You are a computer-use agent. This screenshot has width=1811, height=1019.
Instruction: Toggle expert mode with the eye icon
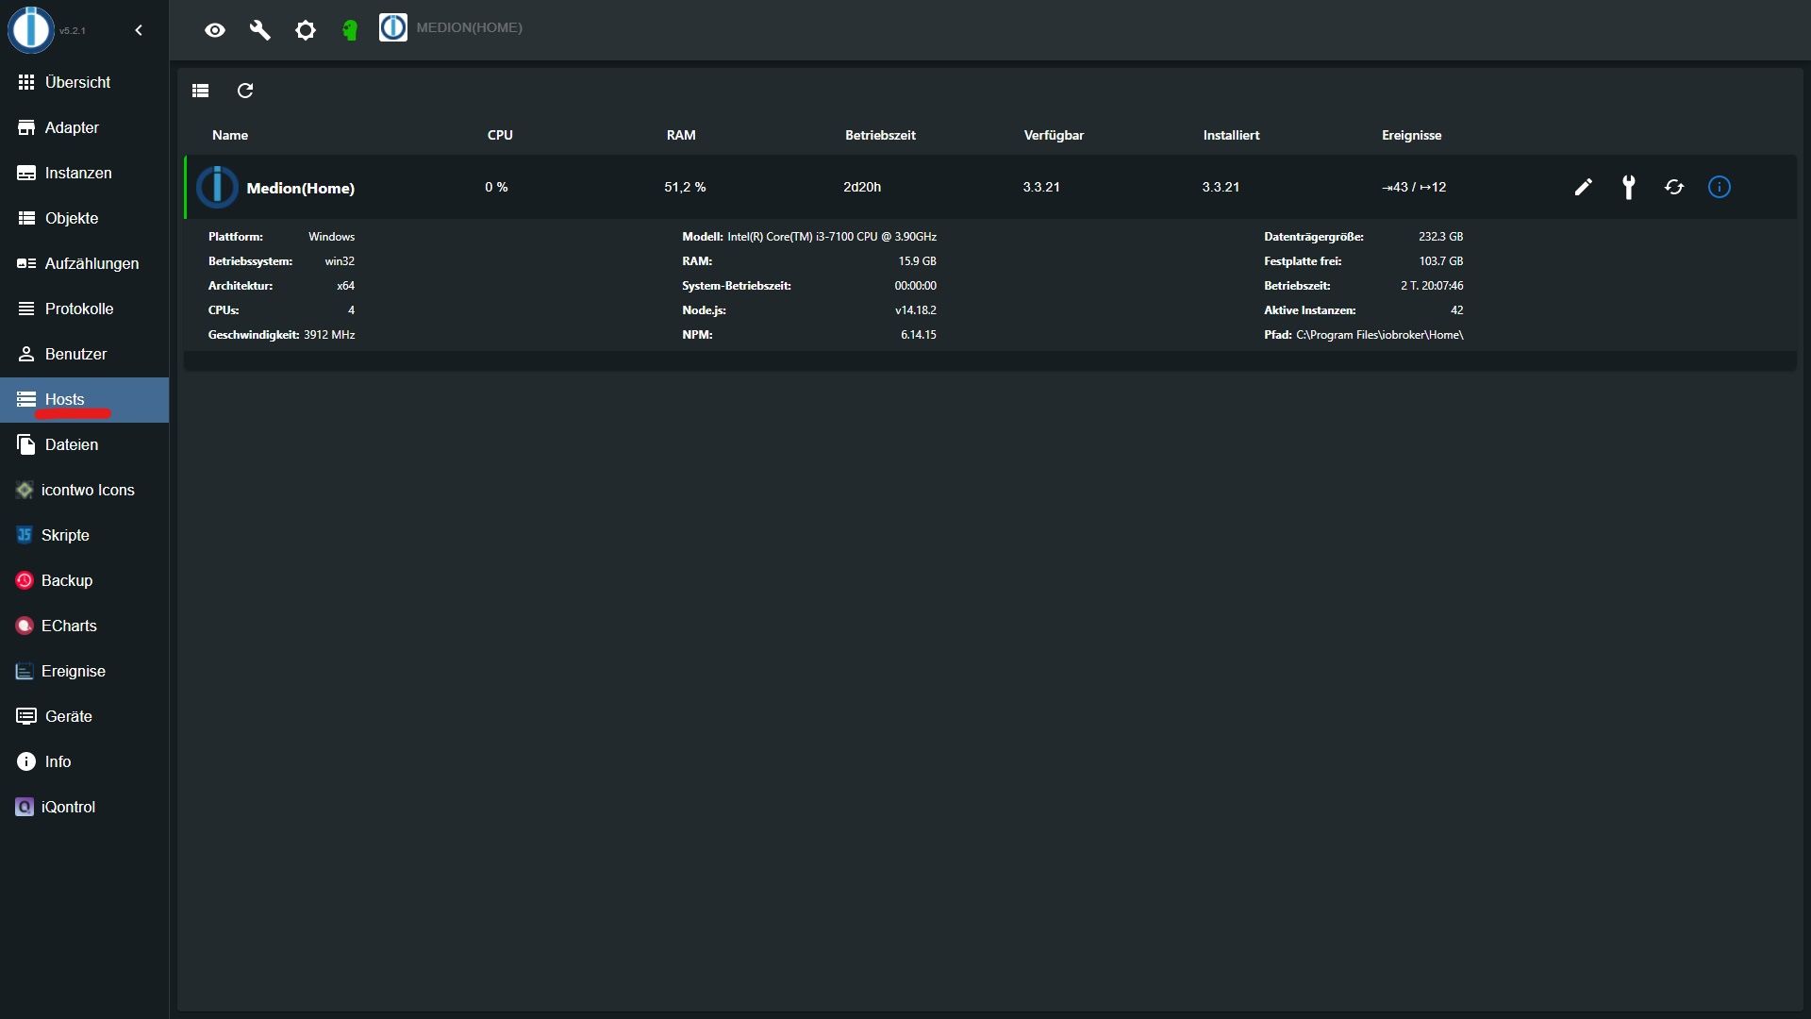(214, 30)
